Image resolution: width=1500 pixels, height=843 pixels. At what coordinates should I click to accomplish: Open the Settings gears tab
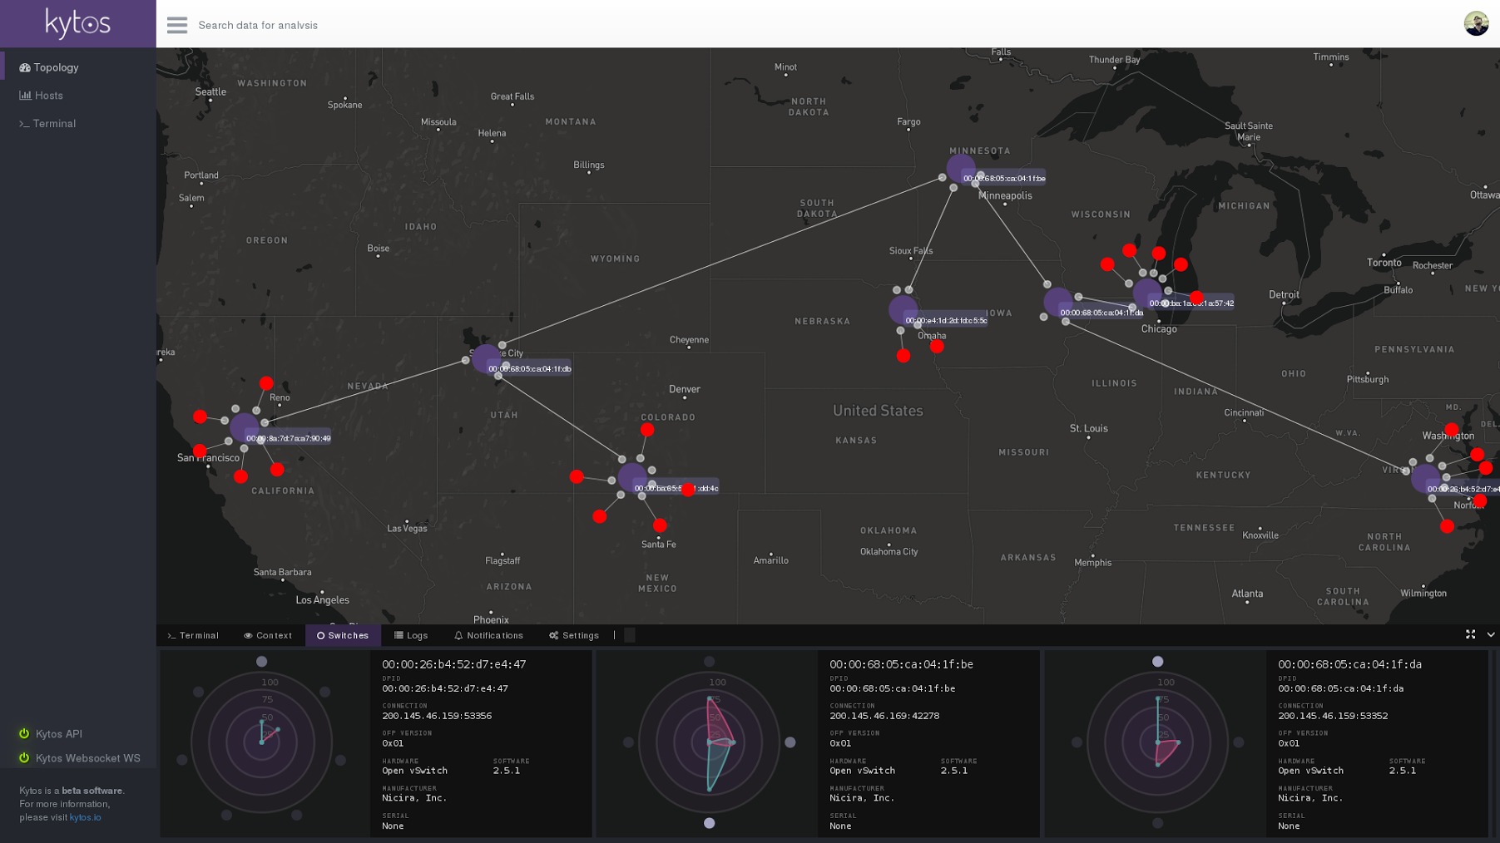(574, 635)
